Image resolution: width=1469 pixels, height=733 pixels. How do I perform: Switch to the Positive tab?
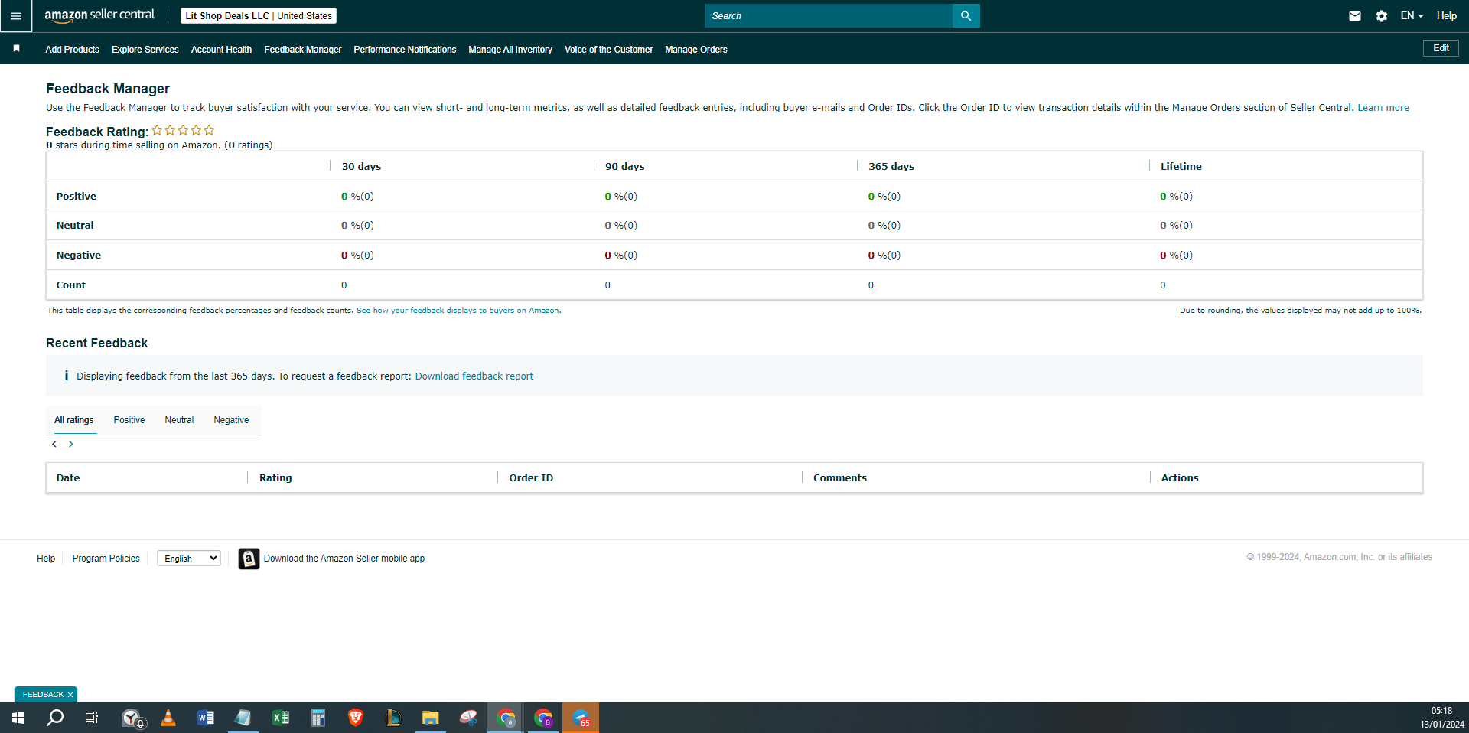tap(129, 420)
